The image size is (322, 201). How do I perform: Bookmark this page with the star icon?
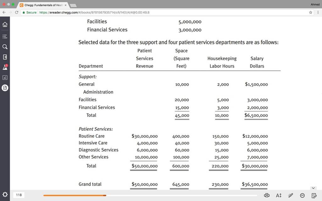click(310, 12)
